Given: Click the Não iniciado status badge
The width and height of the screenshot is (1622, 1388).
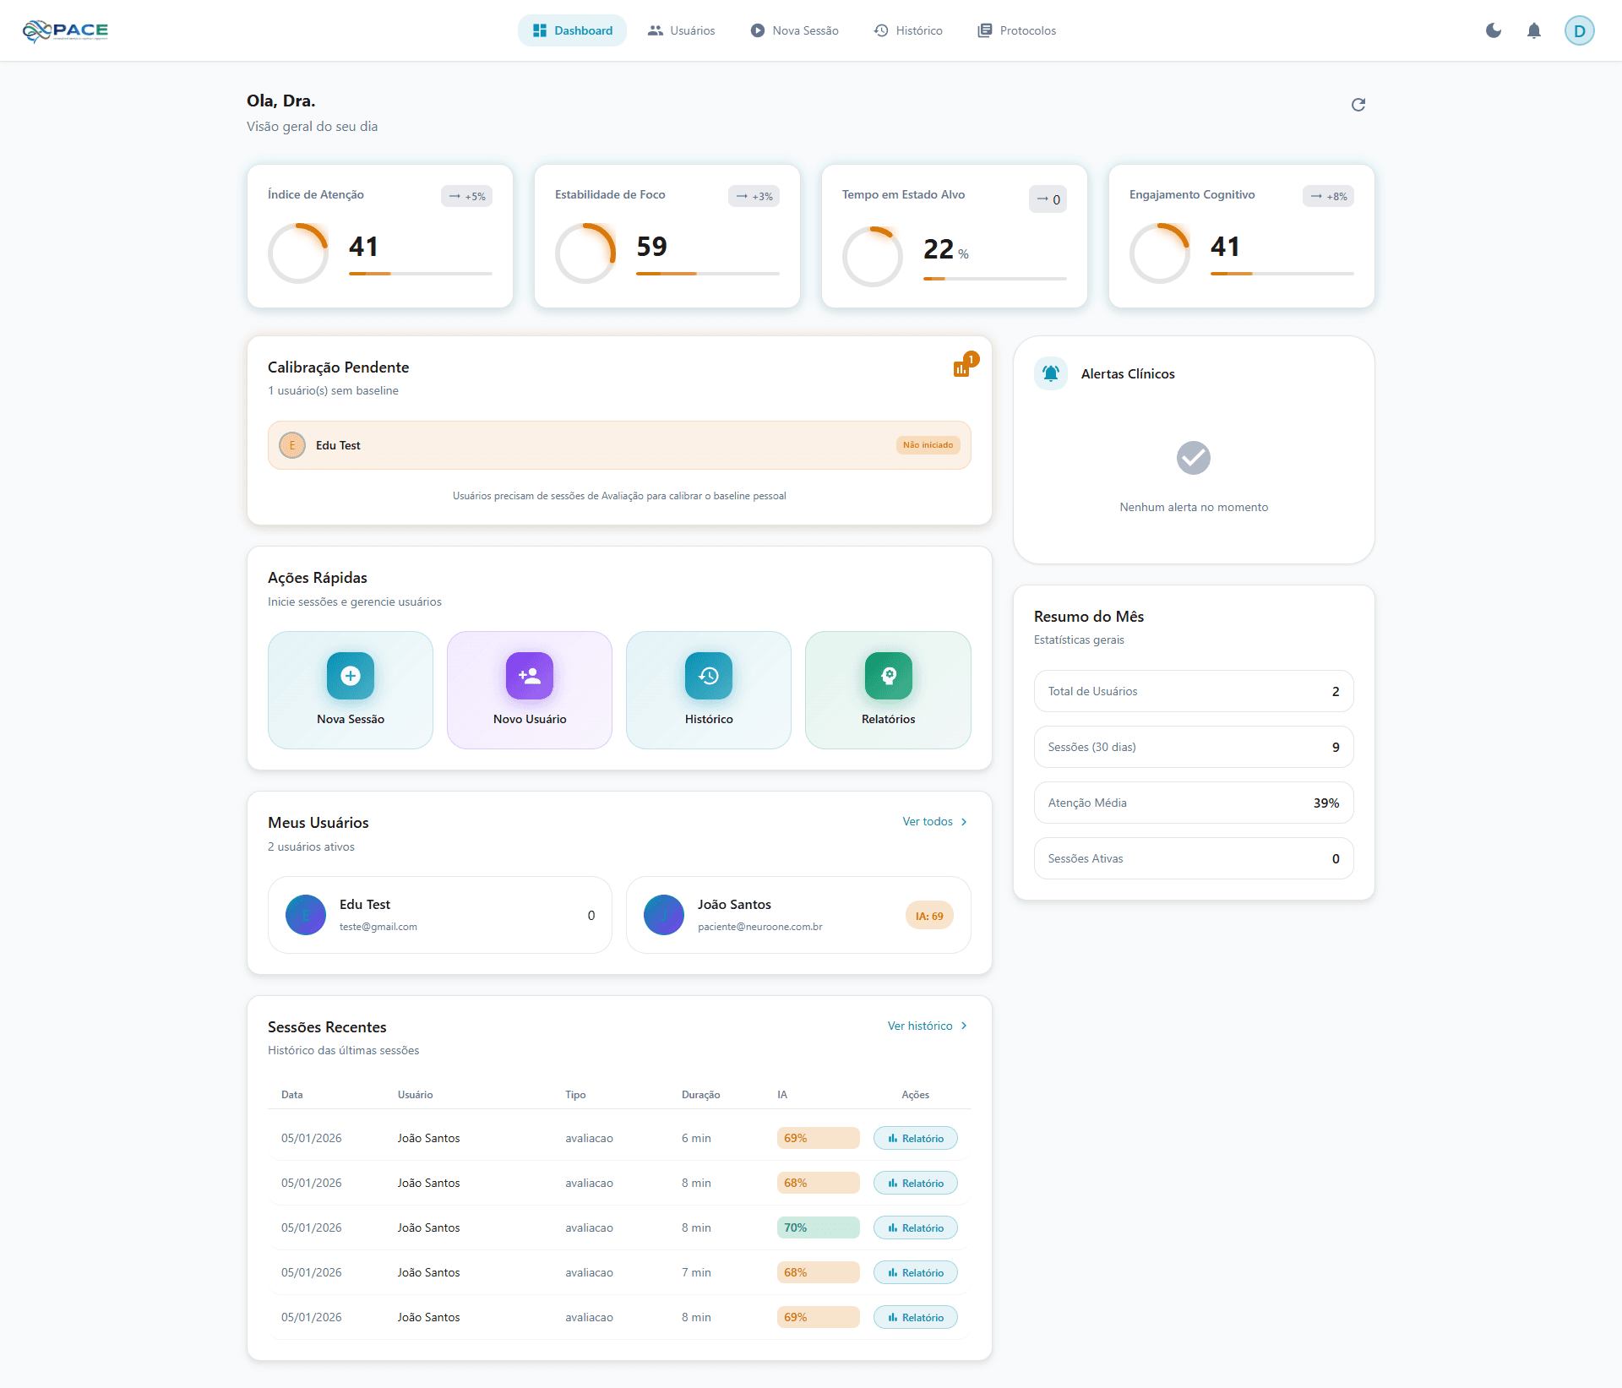Looking at the screenshot, I should 928,445.
